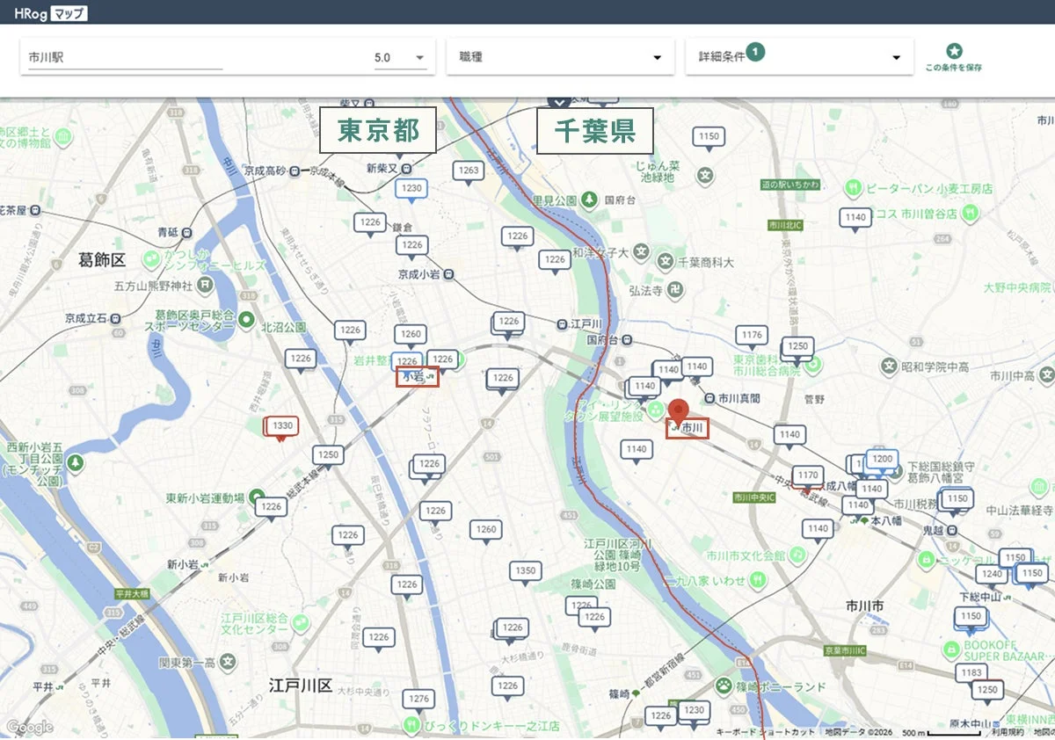1055x740 pixels.
Task: Click the 1263 salary marker near 新柴又
Action: (x=469, y=170)
